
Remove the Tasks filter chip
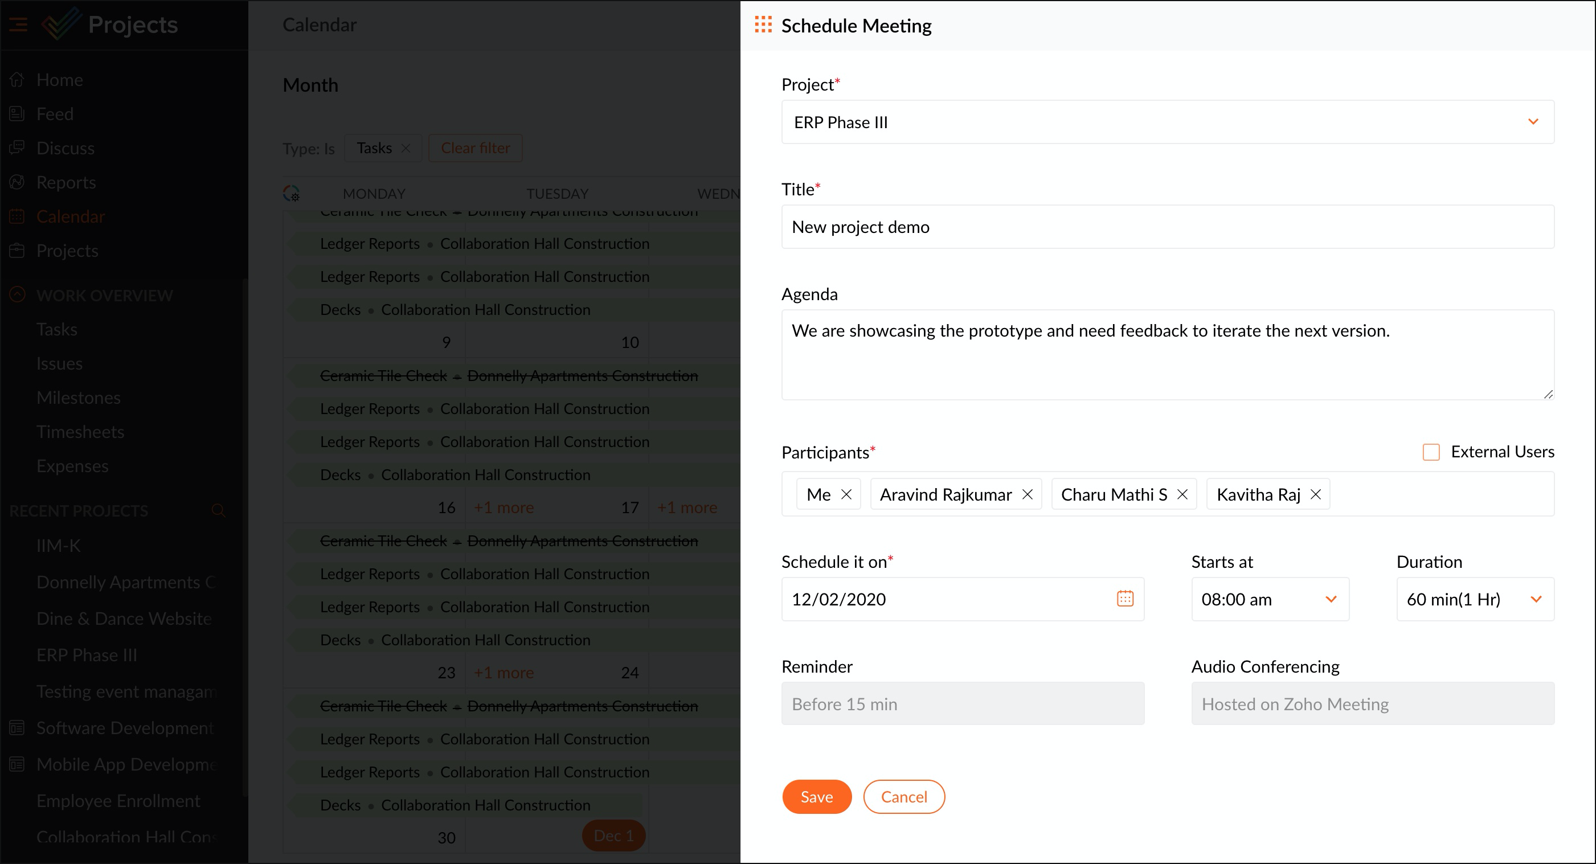click(406, 148)
